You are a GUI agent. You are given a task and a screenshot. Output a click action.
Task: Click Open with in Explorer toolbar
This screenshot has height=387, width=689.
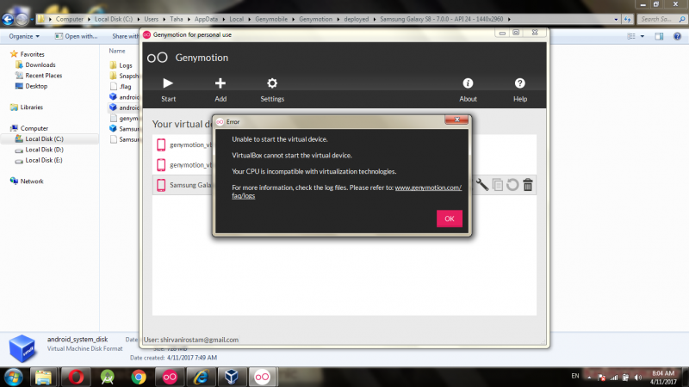(81, 36)
